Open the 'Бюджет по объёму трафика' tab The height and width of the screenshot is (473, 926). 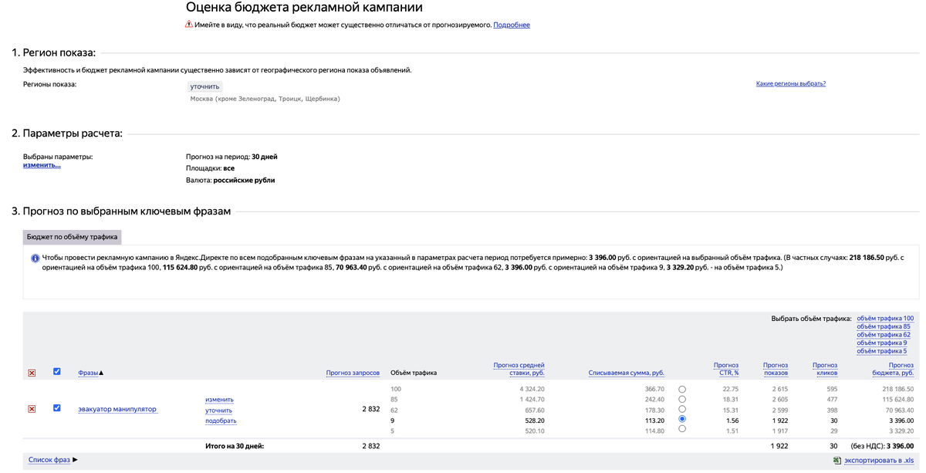[x=72, y=237]
